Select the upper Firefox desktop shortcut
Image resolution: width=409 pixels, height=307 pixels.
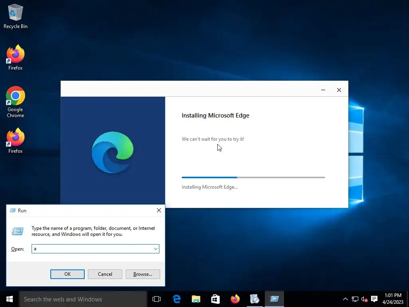click(x=16, y=58)
